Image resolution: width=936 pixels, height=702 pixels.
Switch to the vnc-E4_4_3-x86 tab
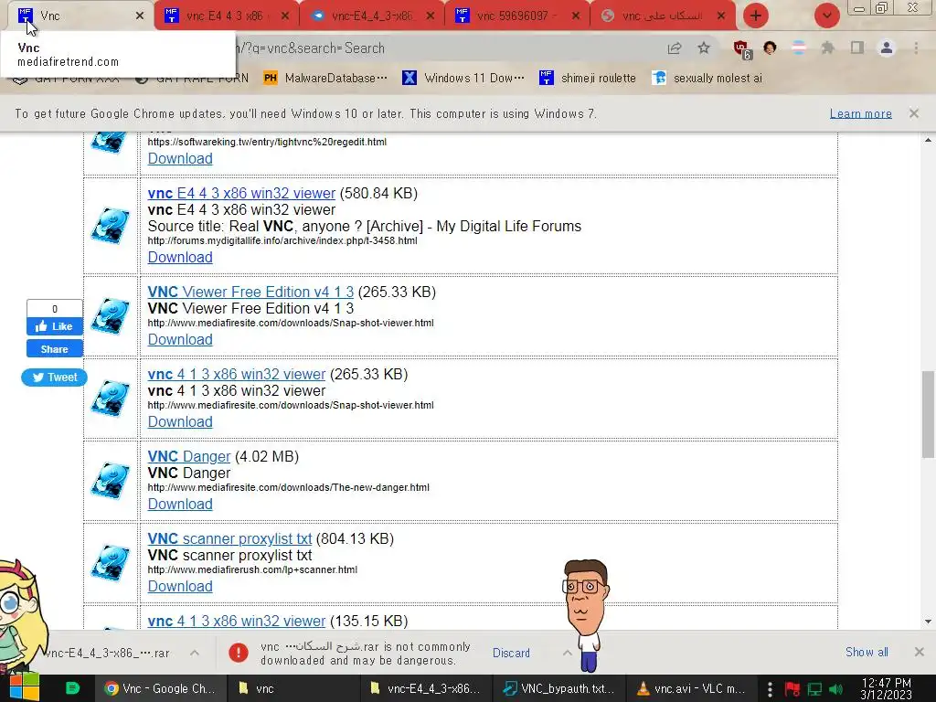tap(371, 16)
